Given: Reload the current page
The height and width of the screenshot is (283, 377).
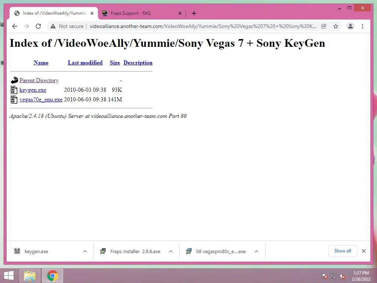Looking at the screenshot, I should [x=38, y=26].
